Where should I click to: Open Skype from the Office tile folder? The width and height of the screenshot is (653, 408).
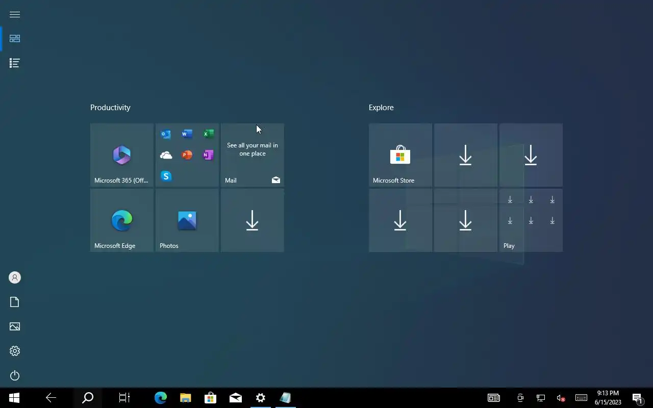point(166,176)
